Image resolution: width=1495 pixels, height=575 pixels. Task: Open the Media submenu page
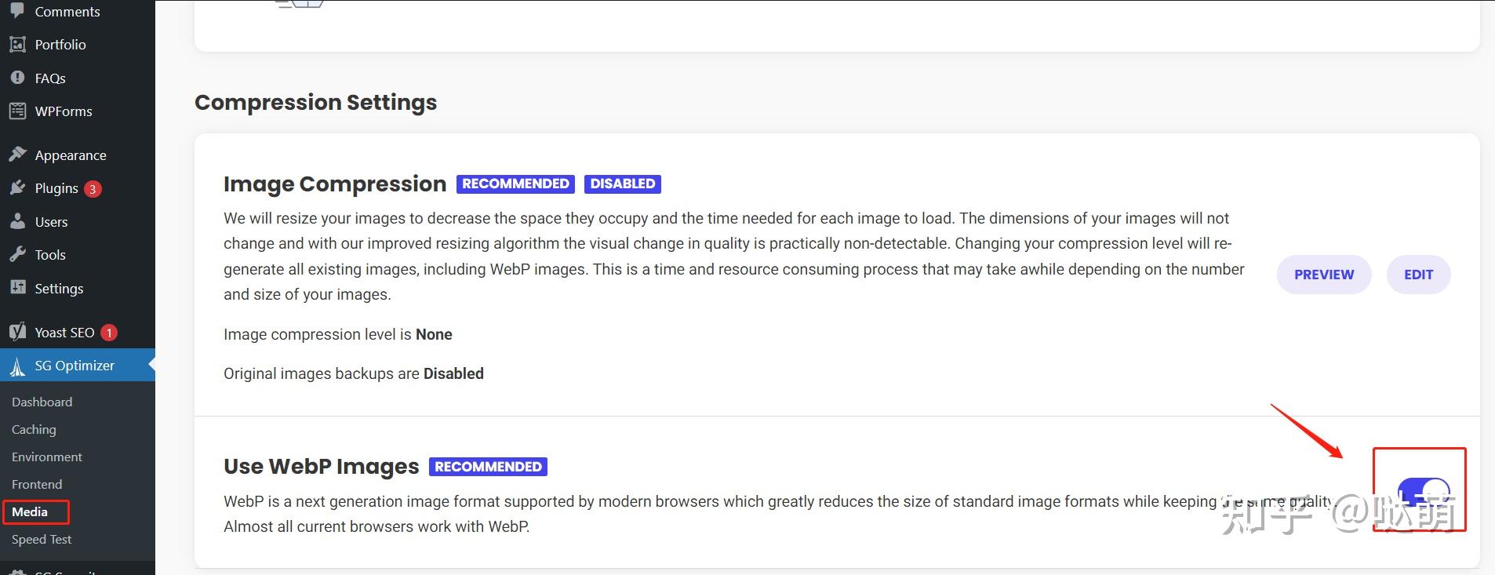pos(30,512)
